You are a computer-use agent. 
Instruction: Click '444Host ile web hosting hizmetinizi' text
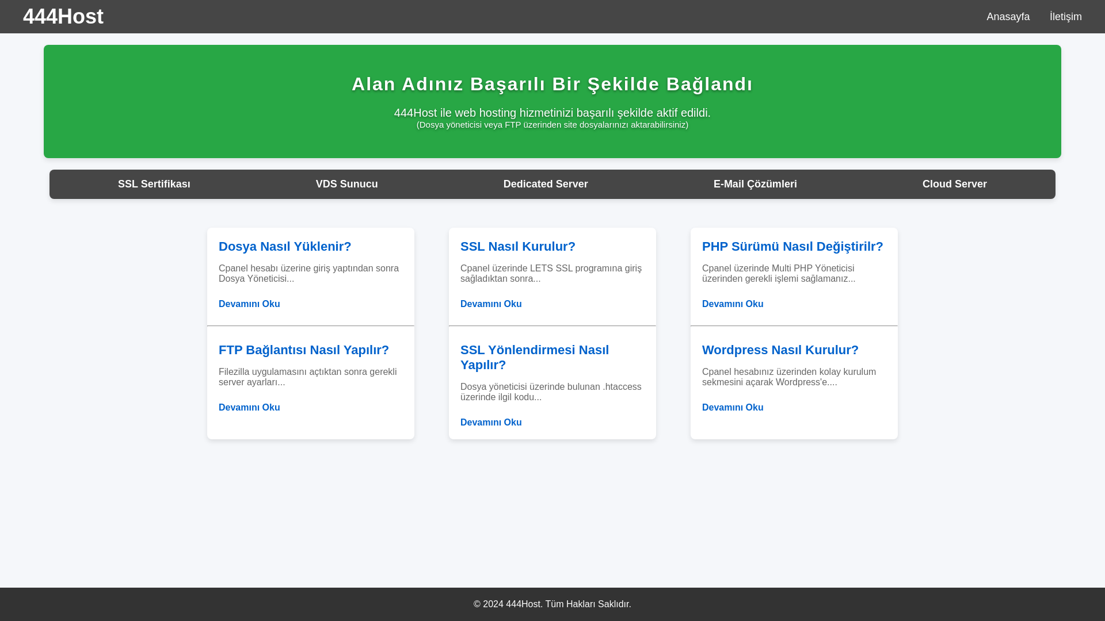coord(552,113)
